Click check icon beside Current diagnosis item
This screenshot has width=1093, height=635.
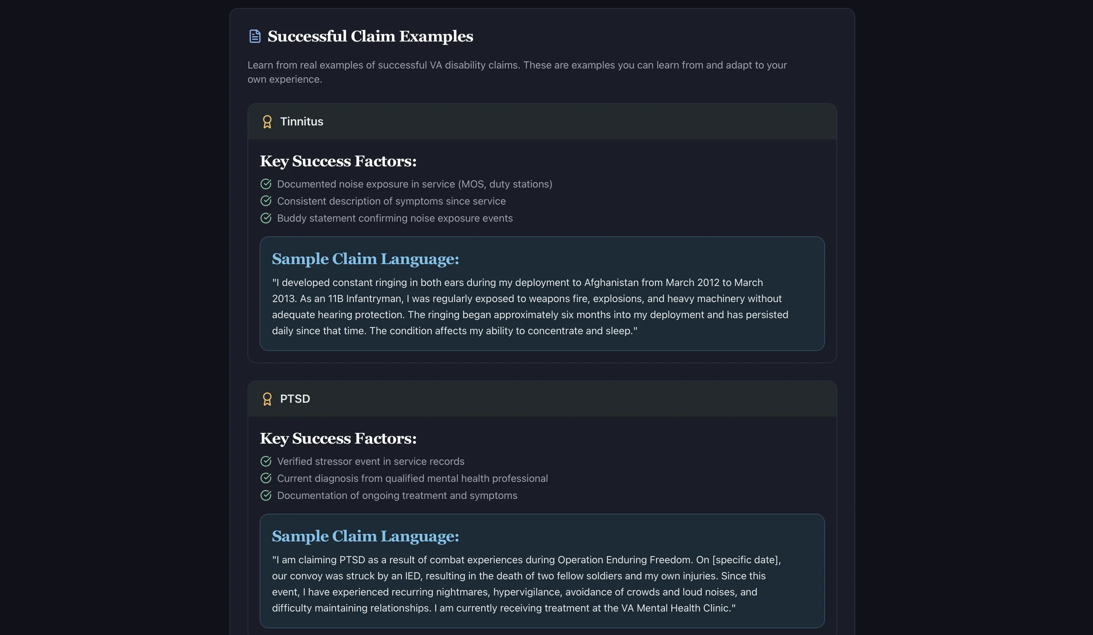266,478
